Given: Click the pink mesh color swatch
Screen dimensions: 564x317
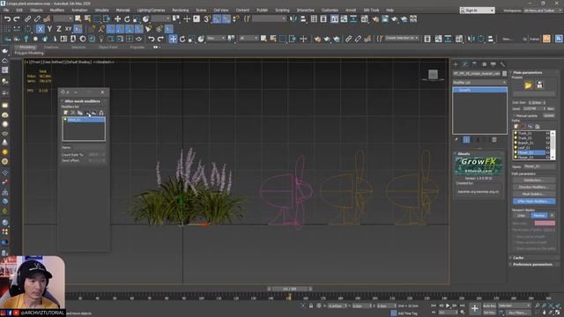Looking at the screenshot, I should pos(545,223).
